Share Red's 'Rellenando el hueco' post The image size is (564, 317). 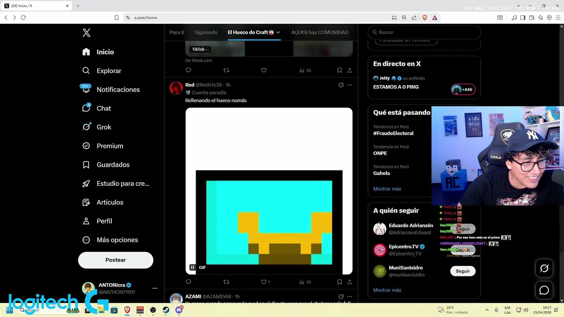pyautogui.click(x=349, y=282)
